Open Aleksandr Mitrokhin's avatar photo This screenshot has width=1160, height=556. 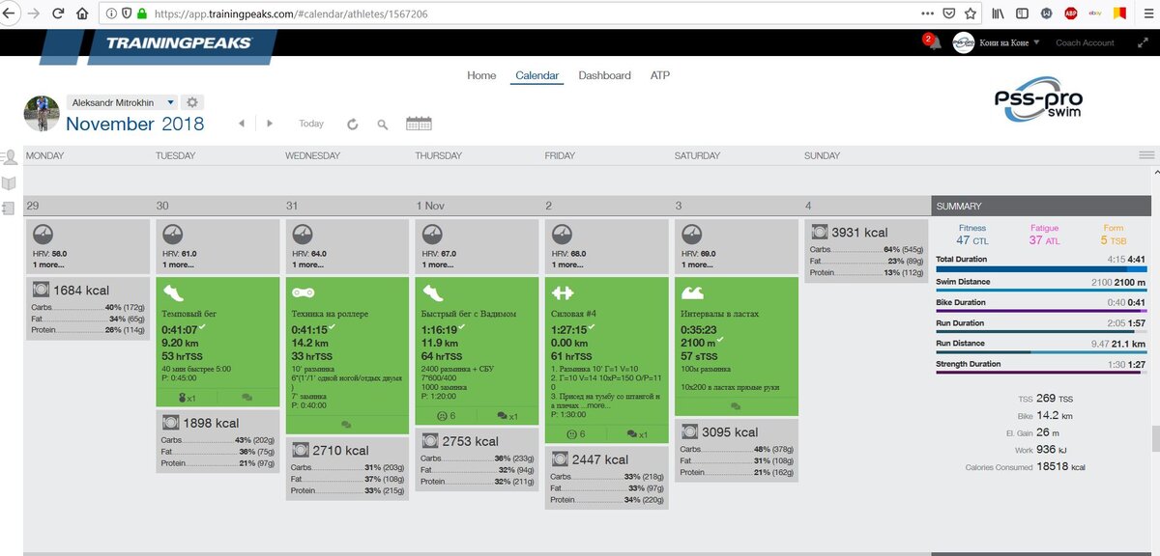42,114
